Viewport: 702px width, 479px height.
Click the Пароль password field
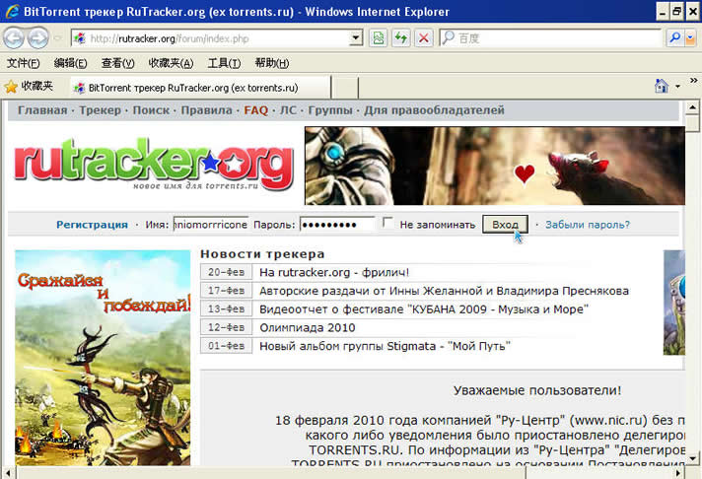tap(337, 225)
